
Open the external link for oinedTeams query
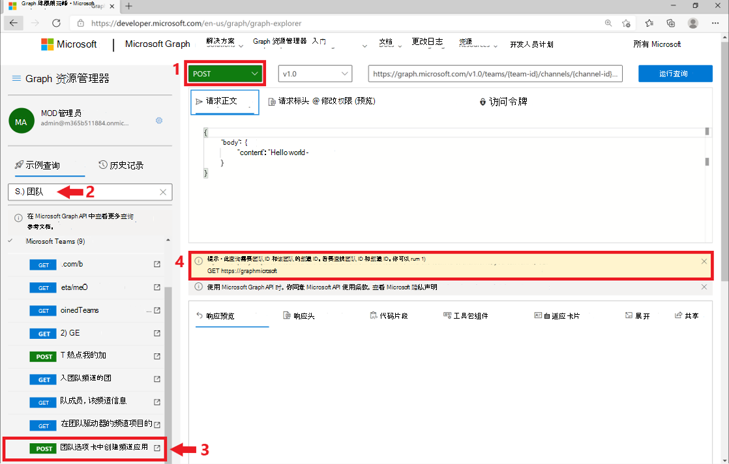[156, 310]
